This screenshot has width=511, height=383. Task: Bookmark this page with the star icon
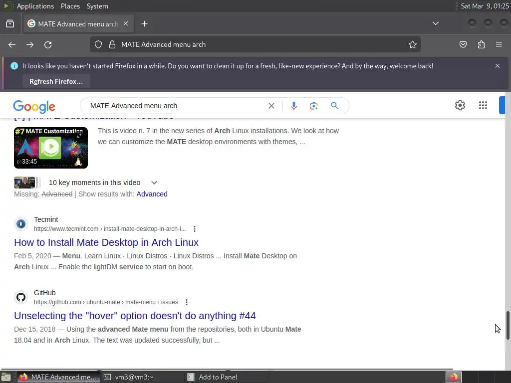click(x=413, y=44)
